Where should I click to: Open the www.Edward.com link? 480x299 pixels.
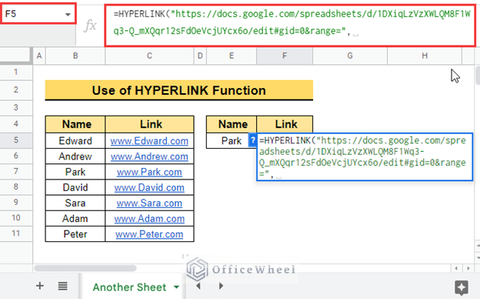click(149, 141)
